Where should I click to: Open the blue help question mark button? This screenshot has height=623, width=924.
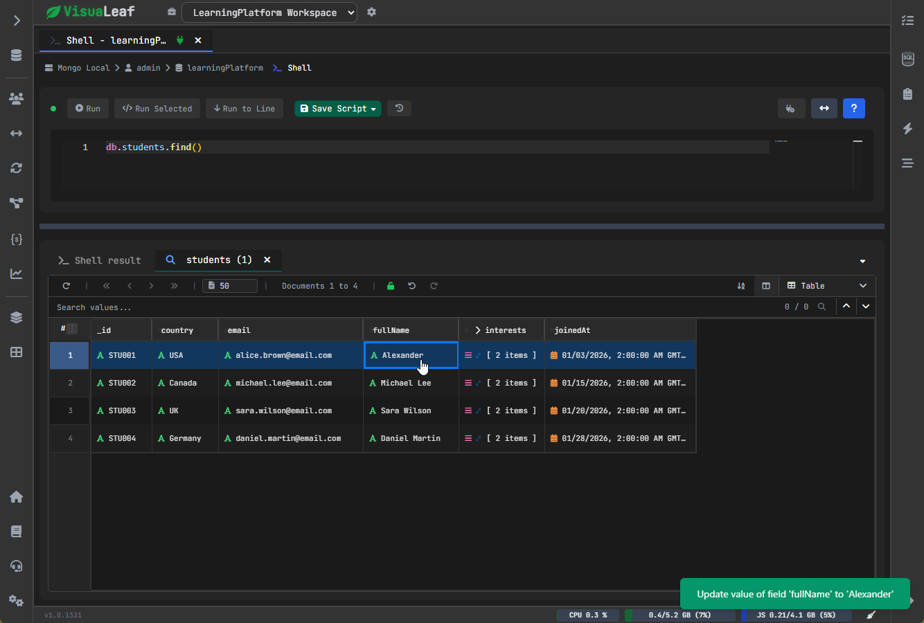coord(854,108)
